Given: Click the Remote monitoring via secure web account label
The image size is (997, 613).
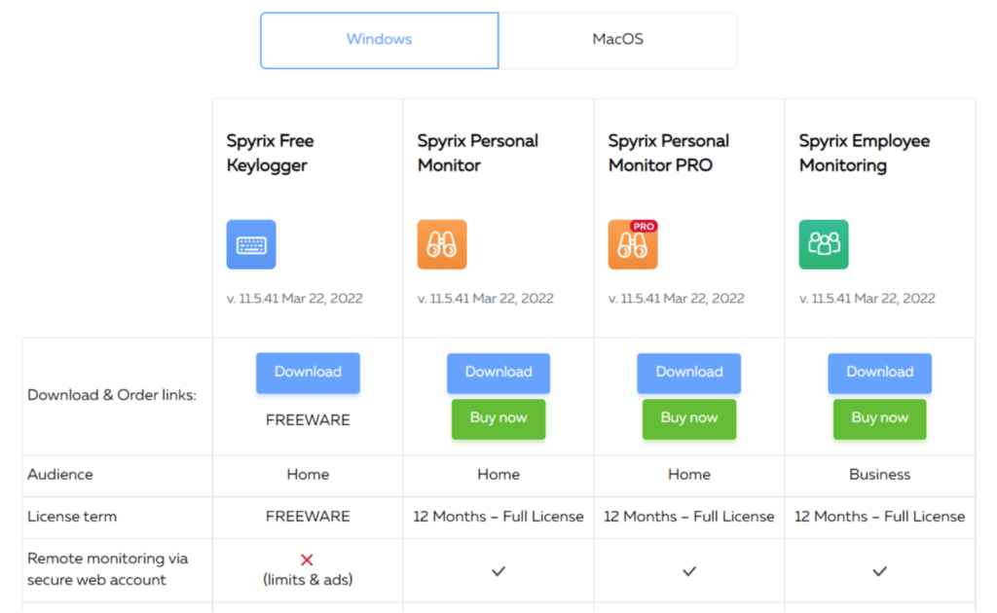Looking at the screenshot, I should [107, 569].
